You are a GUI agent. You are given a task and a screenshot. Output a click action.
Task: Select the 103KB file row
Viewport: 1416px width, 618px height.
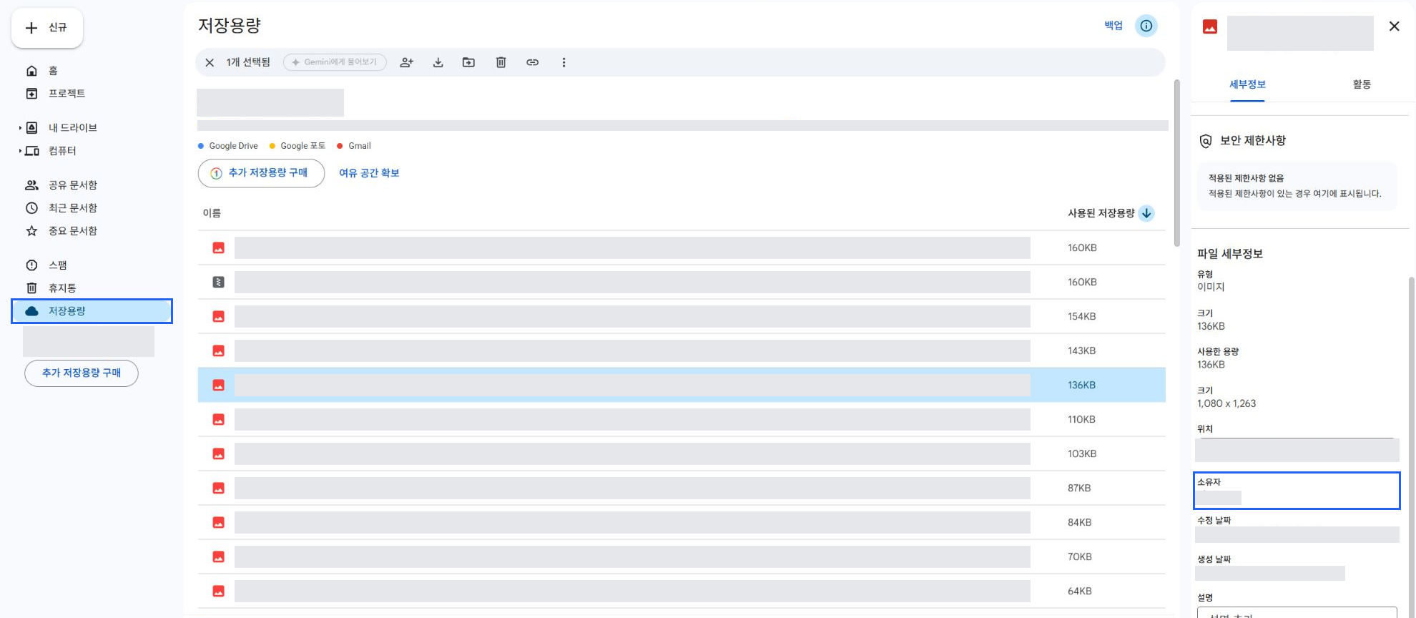click(x=682, y=453)
